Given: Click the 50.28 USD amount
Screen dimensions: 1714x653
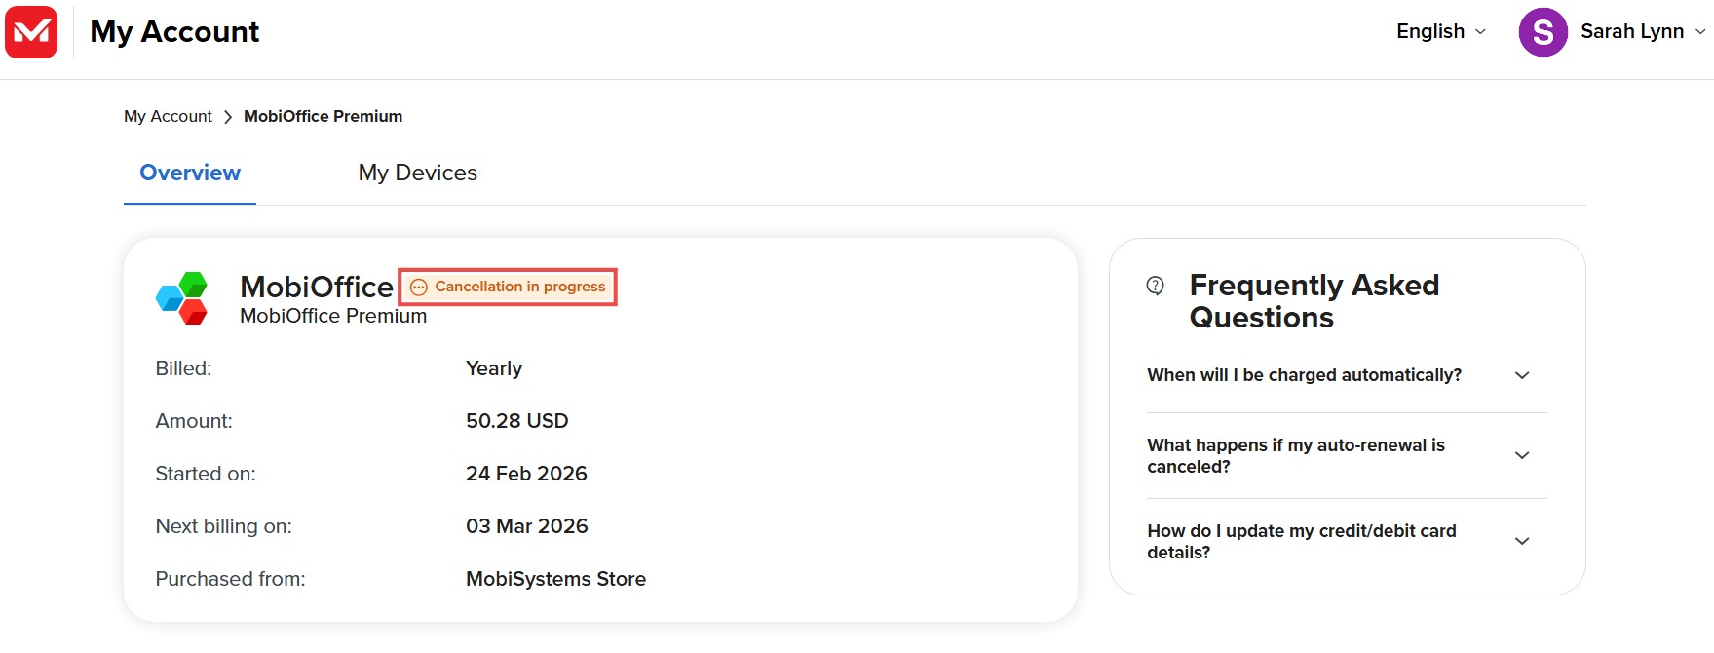Looking at the screenshot, I should (517, 421).
